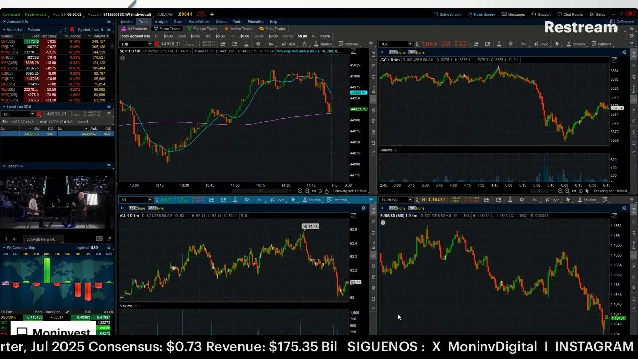
Task: Change the Against USD currency dropdown
Action: (95, 248)
